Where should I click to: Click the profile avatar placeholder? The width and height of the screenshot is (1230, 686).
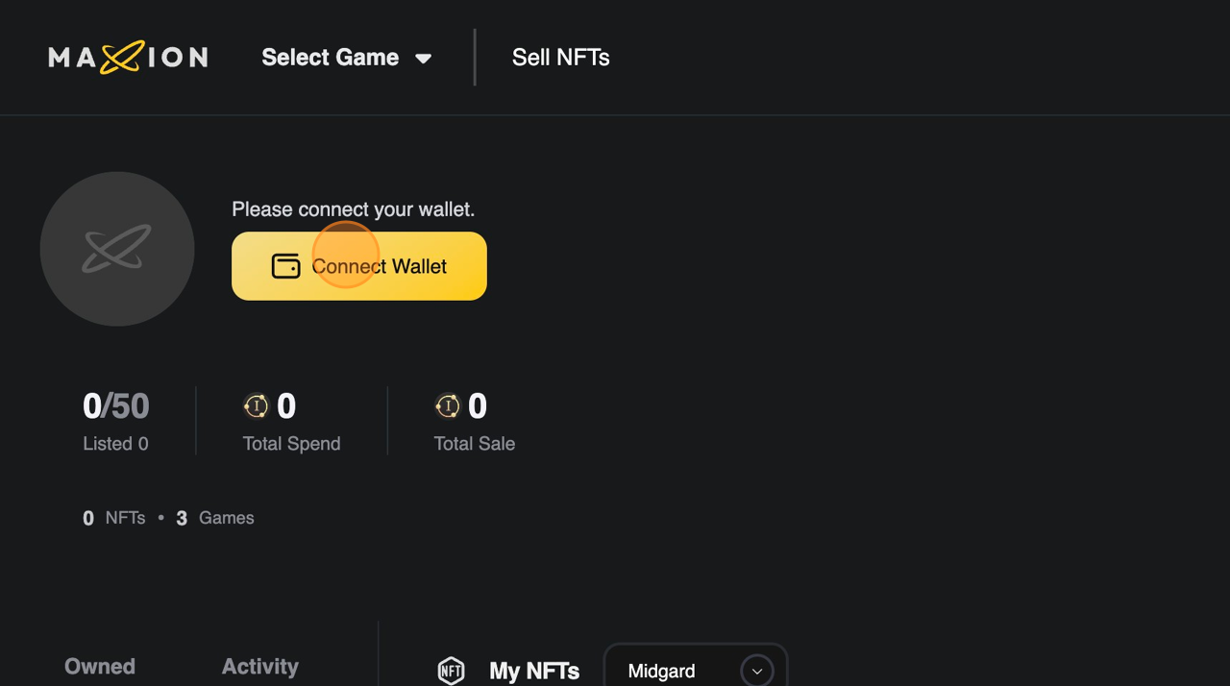coord(117,249)
